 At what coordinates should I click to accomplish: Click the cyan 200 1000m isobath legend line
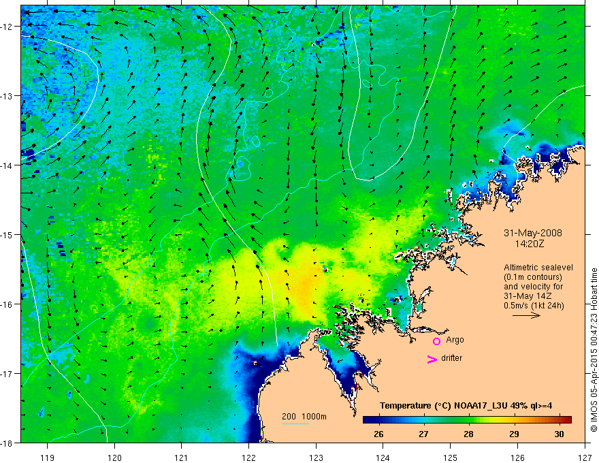[x=295, y=424]
